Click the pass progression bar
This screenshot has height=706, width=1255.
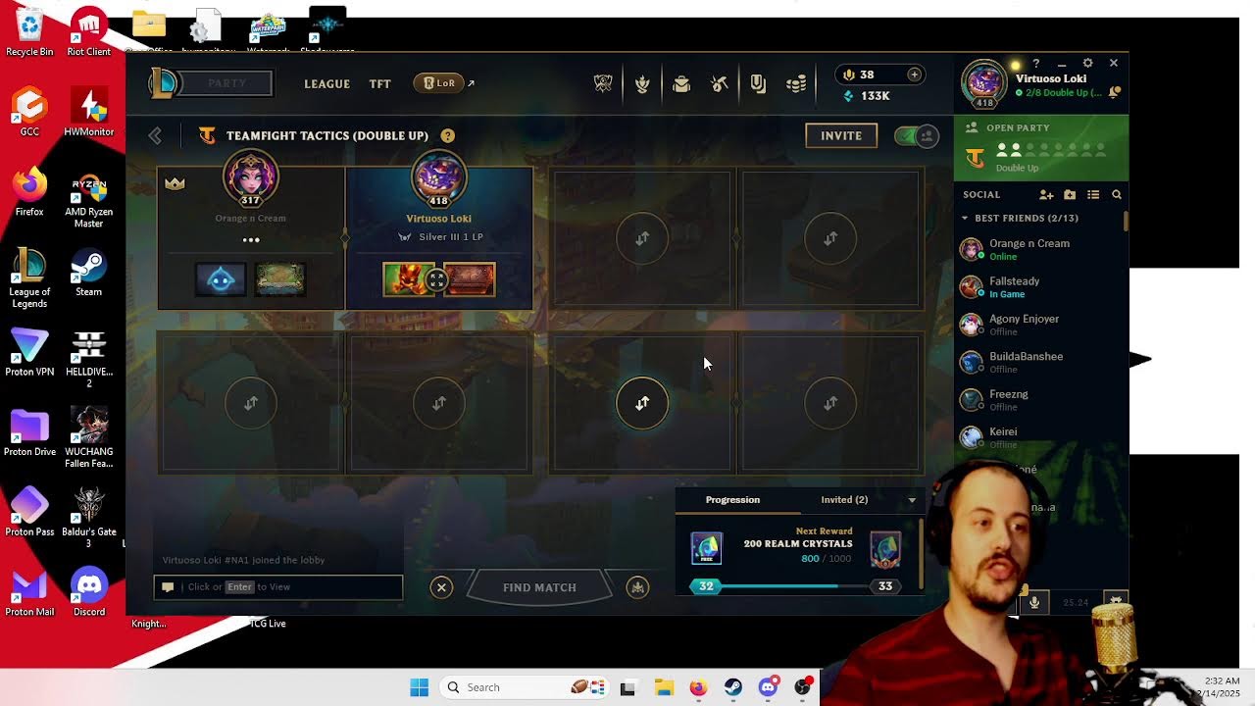pyautogui.click(x=796, y=586)
